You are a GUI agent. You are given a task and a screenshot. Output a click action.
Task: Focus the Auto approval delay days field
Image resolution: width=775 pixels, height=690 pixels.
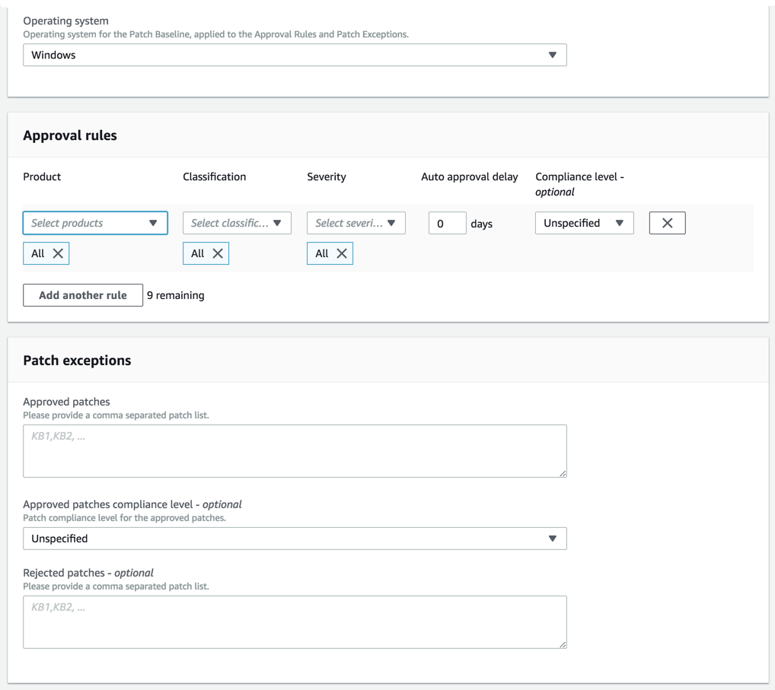point(447,224)
